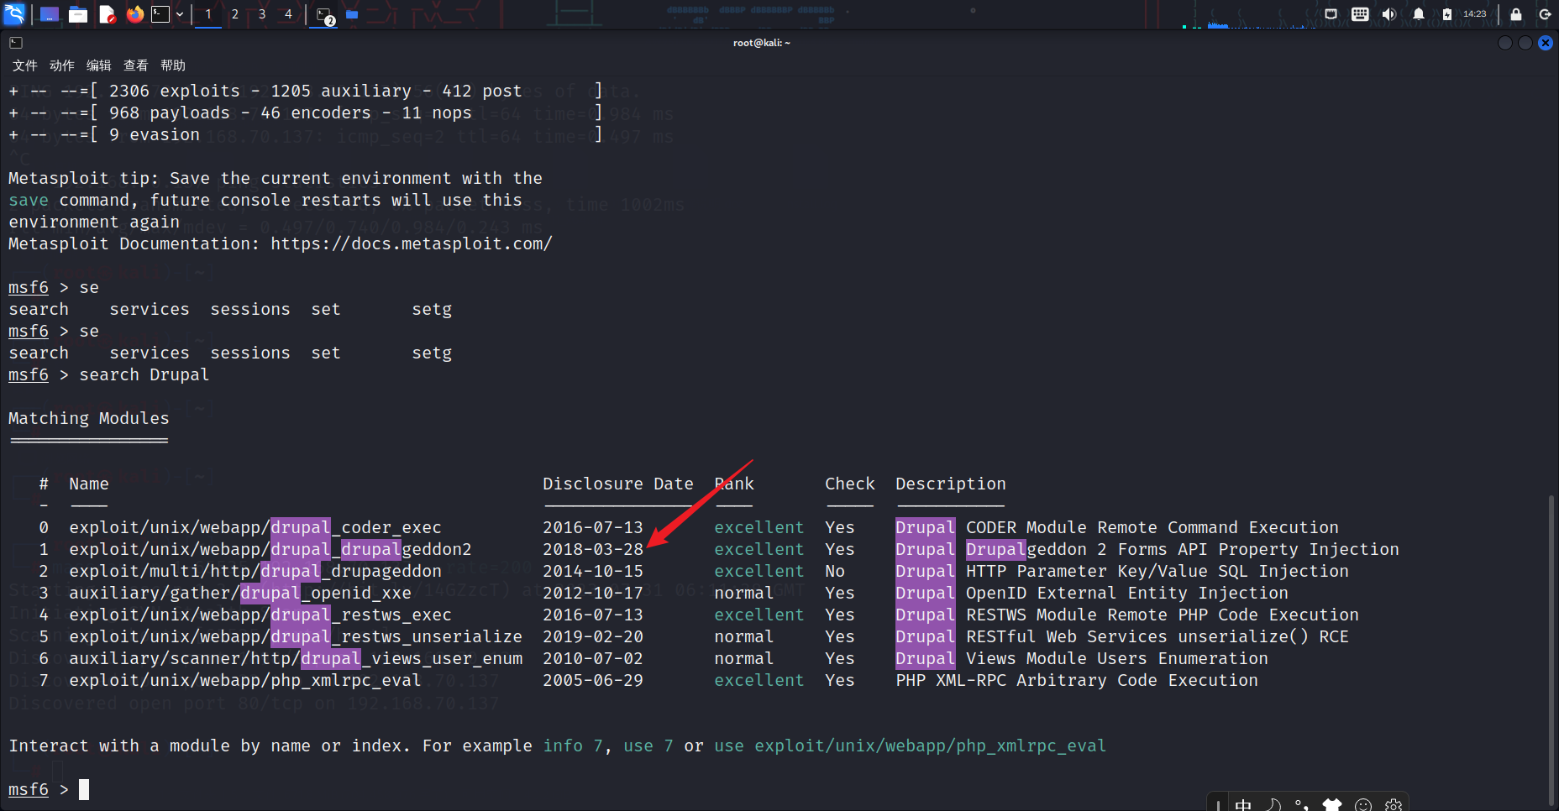Lock the screen with padlock icon
Image resolution: width=1559 pixels, height=811 pixels.
1516,14
